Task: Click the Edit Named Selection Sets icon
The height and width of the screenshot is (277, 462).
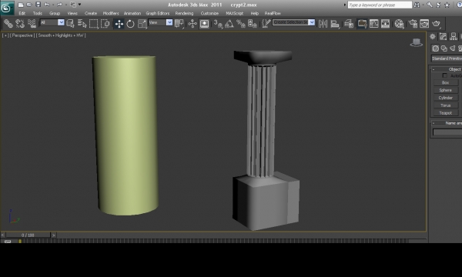Action: click(x=266, y=23)
